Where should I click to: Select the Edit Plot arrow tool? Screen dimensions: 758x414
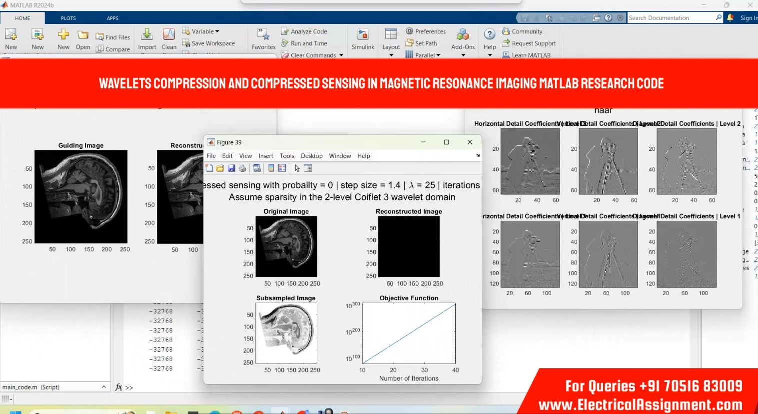[297, 168]
